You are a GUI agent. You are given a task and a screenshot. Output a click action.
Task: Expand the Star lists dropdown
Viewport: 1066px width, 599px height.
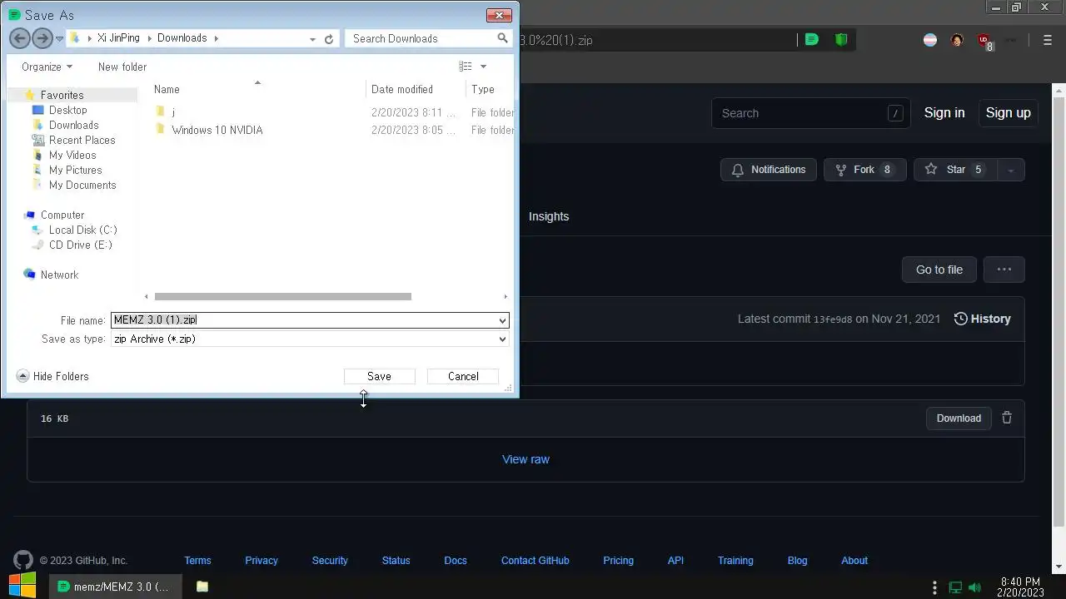[x=1010, y=170]
